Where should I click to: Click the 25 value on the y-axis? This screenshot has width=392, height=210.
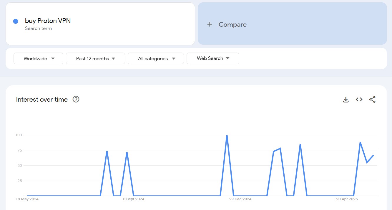[20, 181]
